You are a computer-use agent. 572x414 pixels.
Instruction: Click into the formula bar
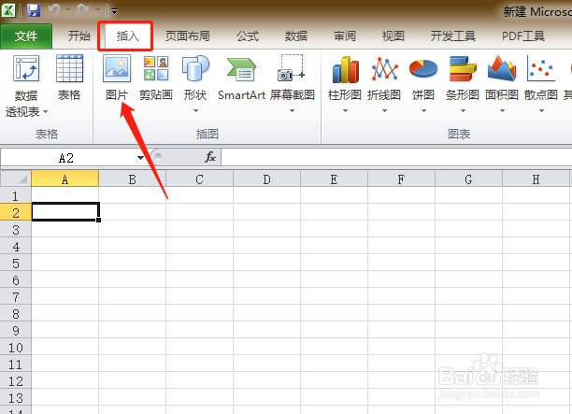tap(396, 158)
